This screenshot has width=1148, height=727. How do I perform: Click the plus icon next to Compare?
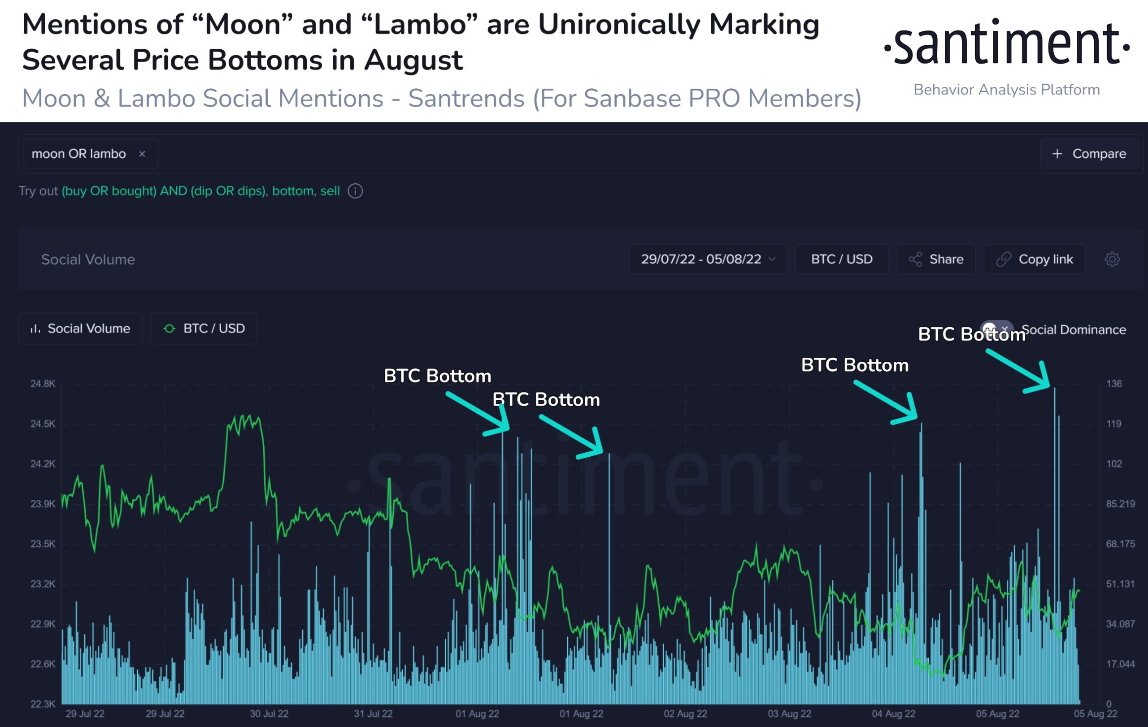[1057, 154]
